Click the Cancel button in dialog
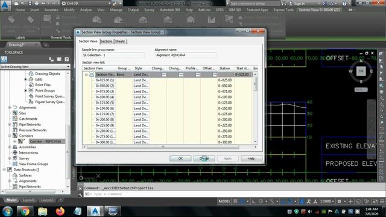The height and width of the screenshot is (217, 386). [204, 159]
